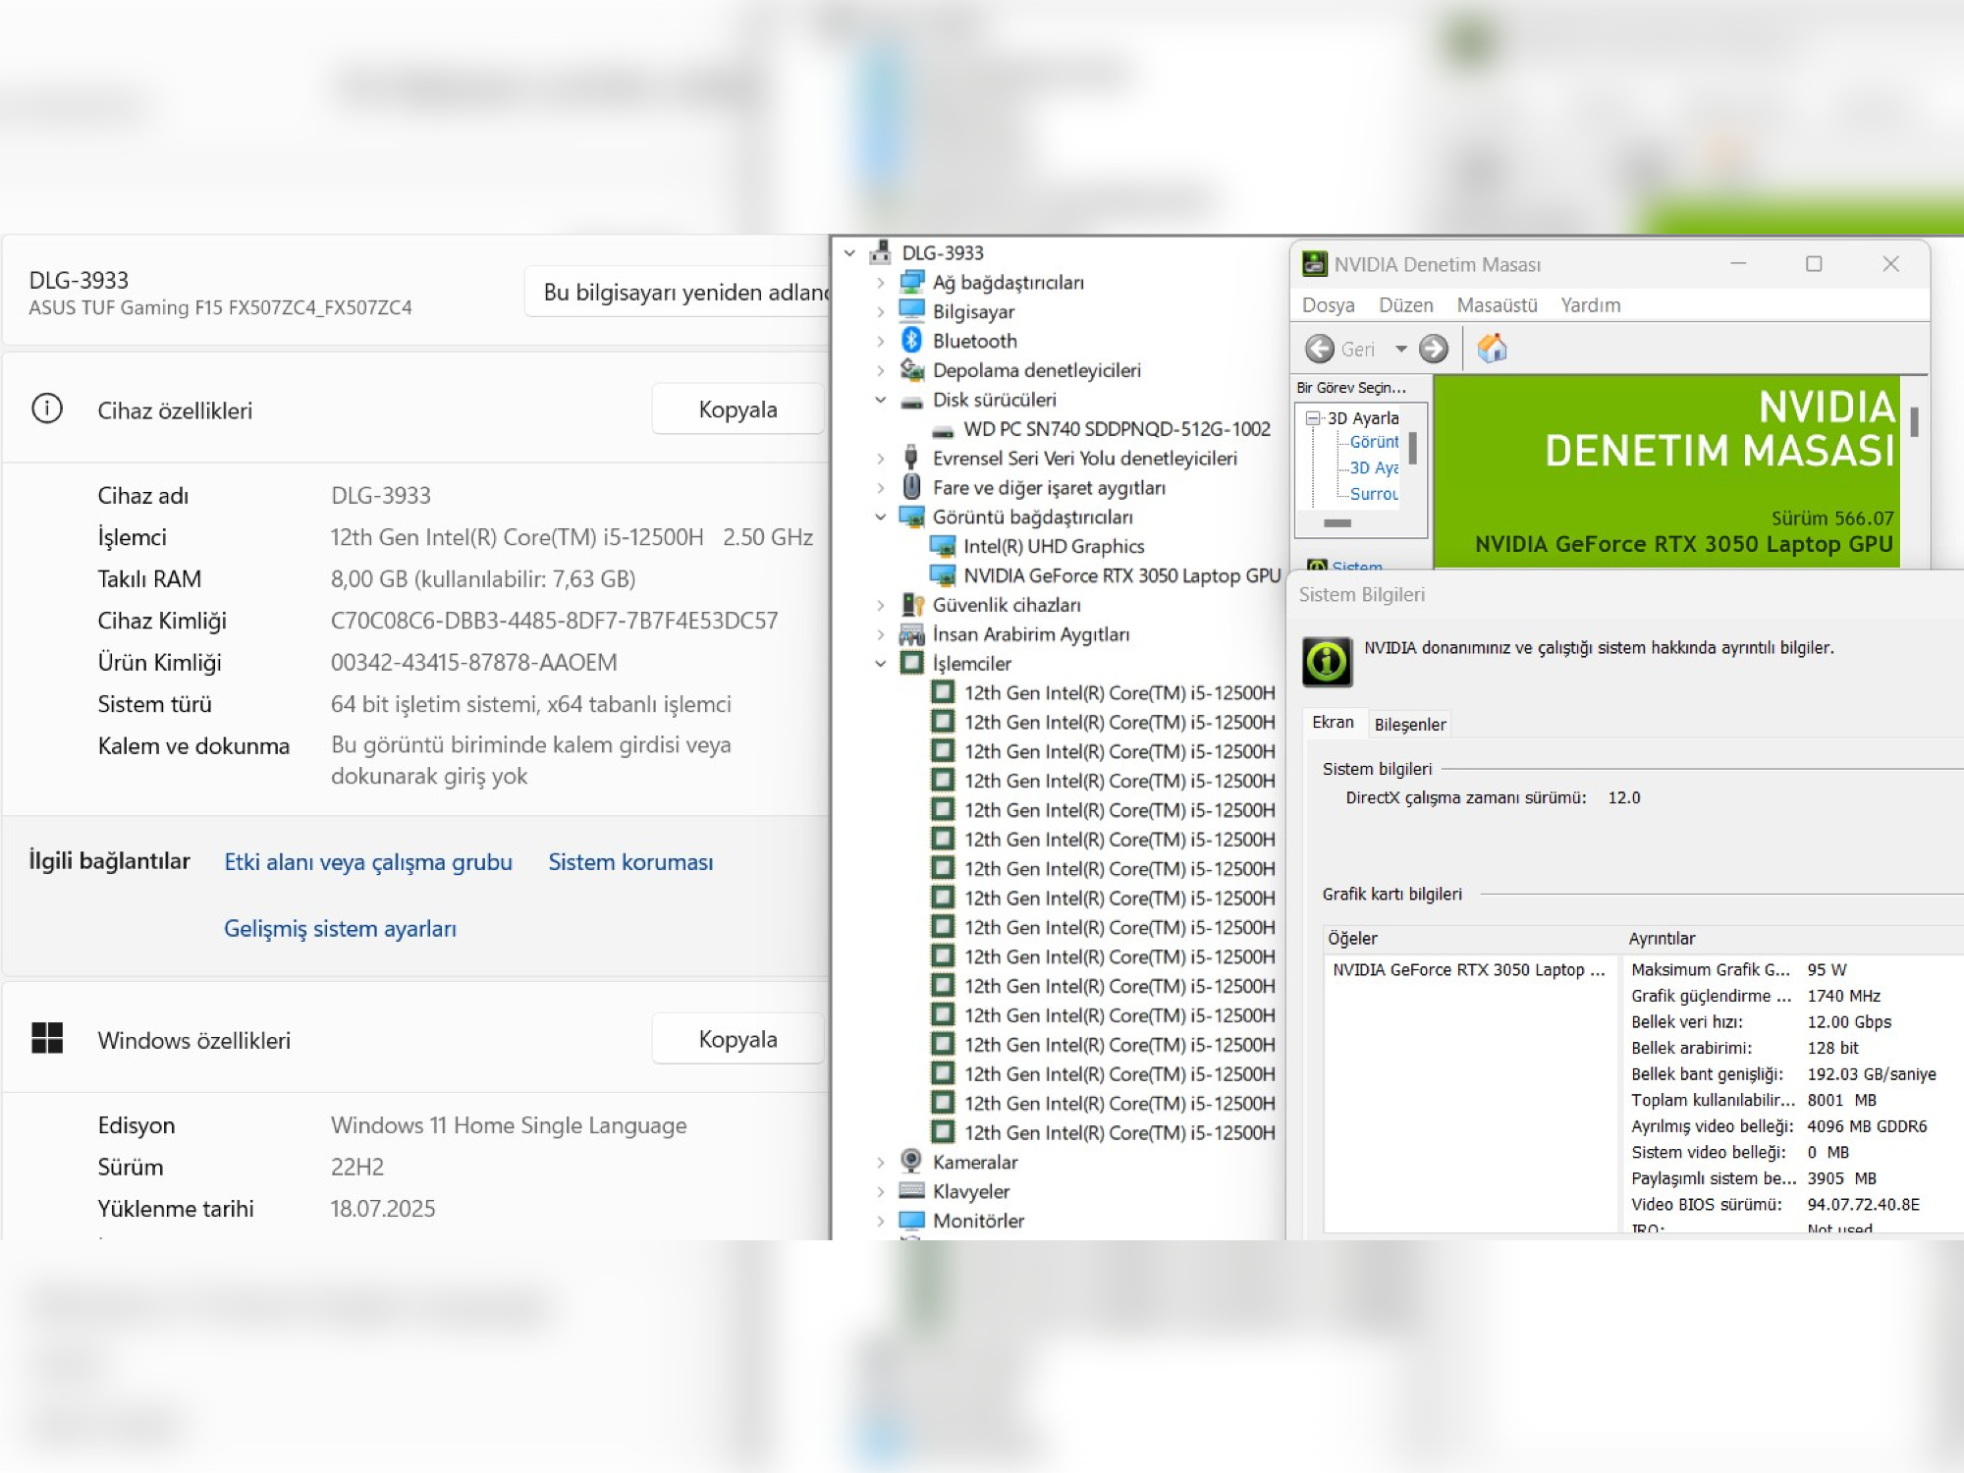Click the İşlemciler chip icon
1964x1473 pixels.
point(911,663)
